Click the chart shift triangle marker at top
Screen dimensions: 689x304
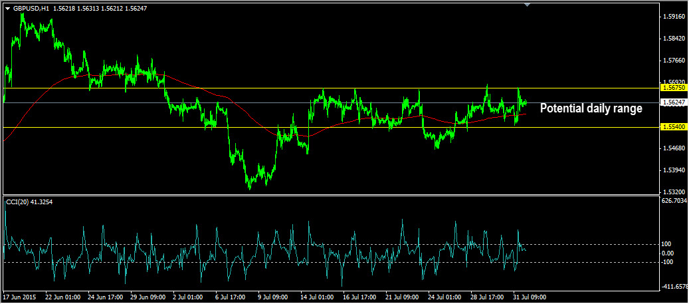tap(528, 5)
